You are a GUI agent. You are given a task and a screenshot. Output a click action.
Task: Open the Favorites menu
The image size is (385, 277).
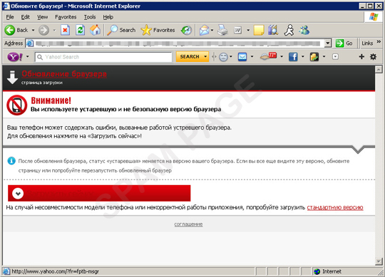click(66, 17)
